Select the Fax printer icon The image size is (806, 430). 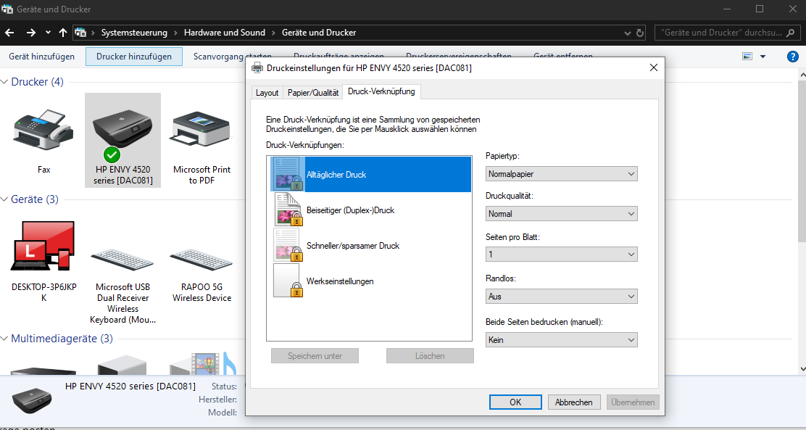[43, 129]
